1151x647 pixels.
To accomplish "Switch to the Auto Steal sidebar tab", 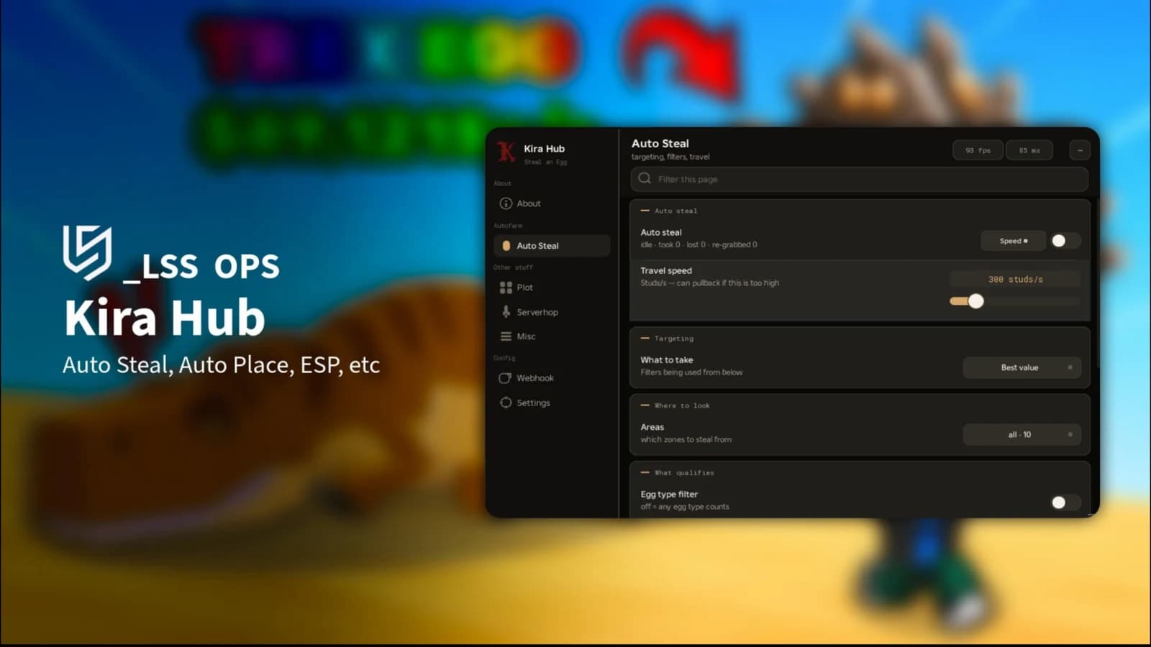I will pyautogui.click(x=552, y=246).
